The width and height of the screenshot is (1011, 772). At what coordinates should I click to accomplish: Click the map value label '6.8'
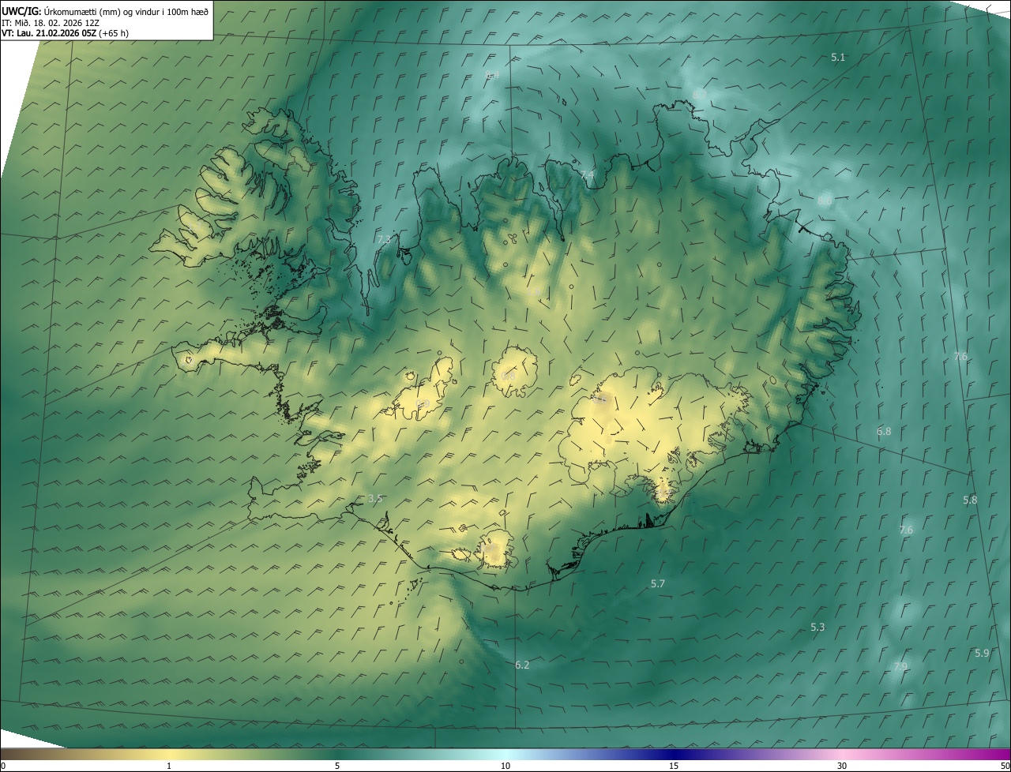click(x=884, y=432)
